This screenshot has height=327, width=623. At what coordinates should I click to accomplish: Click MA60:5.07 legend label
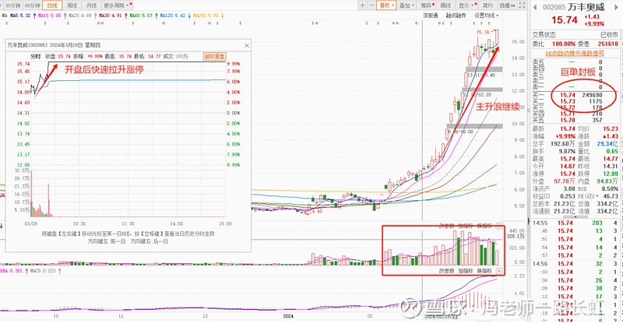click(x=143, y=16)
